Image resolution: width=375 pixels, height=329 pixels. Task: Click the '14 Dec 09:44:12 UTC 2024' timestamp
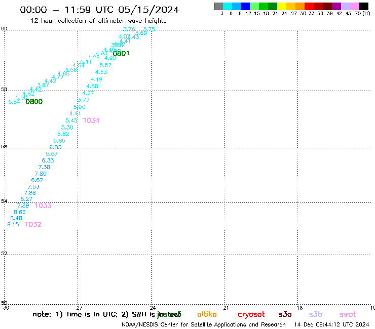point(331,325)
